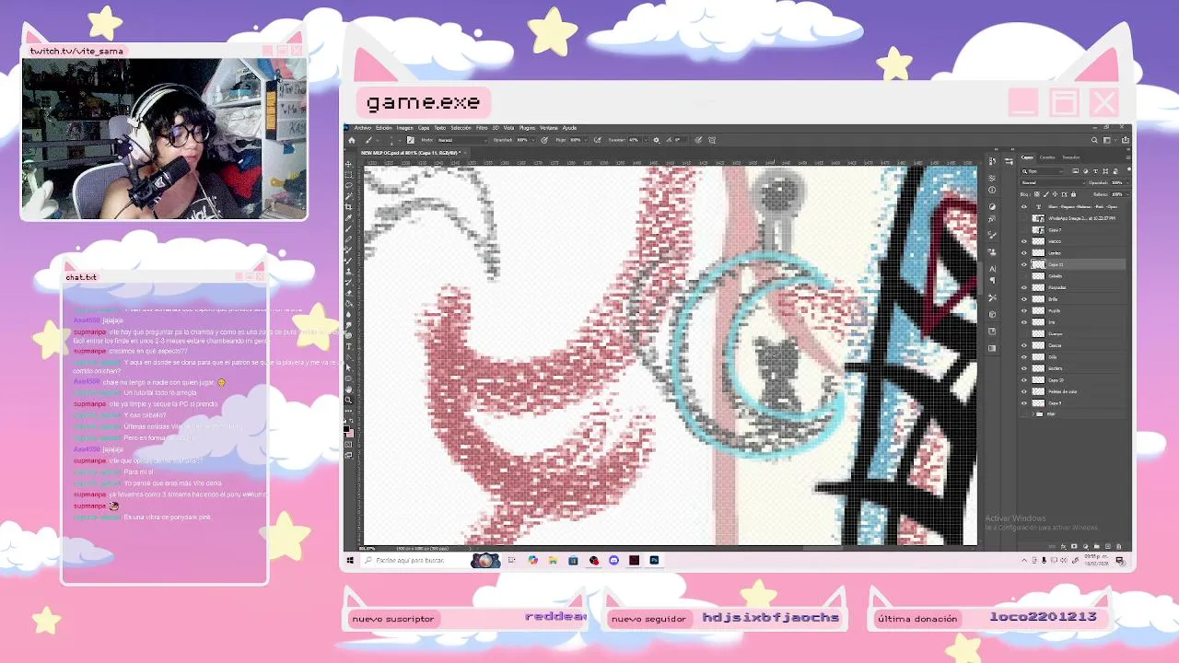
Task: Open the Archivo menu
Action: coord(363,128)
